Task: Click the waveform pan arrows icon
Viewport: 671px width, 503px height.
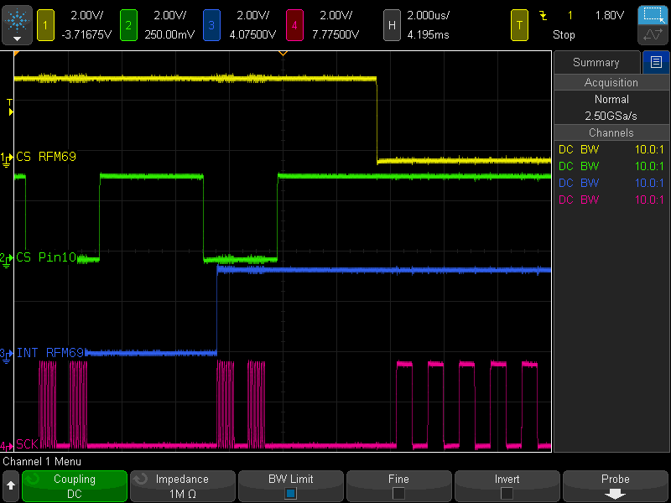Action: 653,36
